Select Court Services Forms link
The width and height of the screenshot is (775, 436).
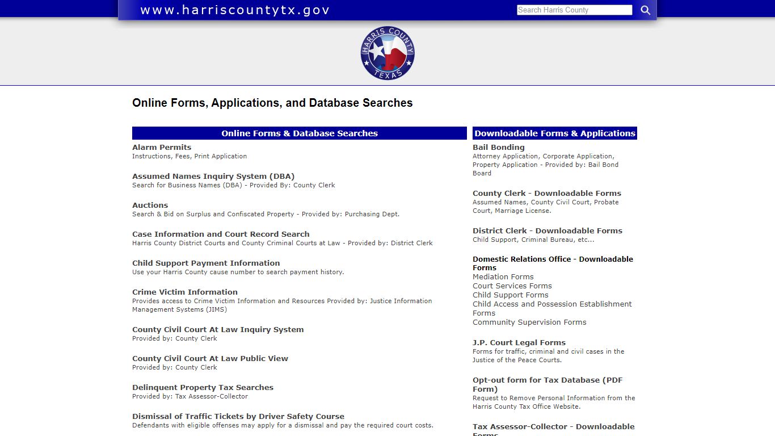pyautogui.click(x=512, y=286)
